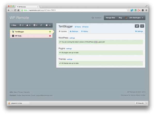Open browser home page icon
155x115 pixels.
pos(18,10)
